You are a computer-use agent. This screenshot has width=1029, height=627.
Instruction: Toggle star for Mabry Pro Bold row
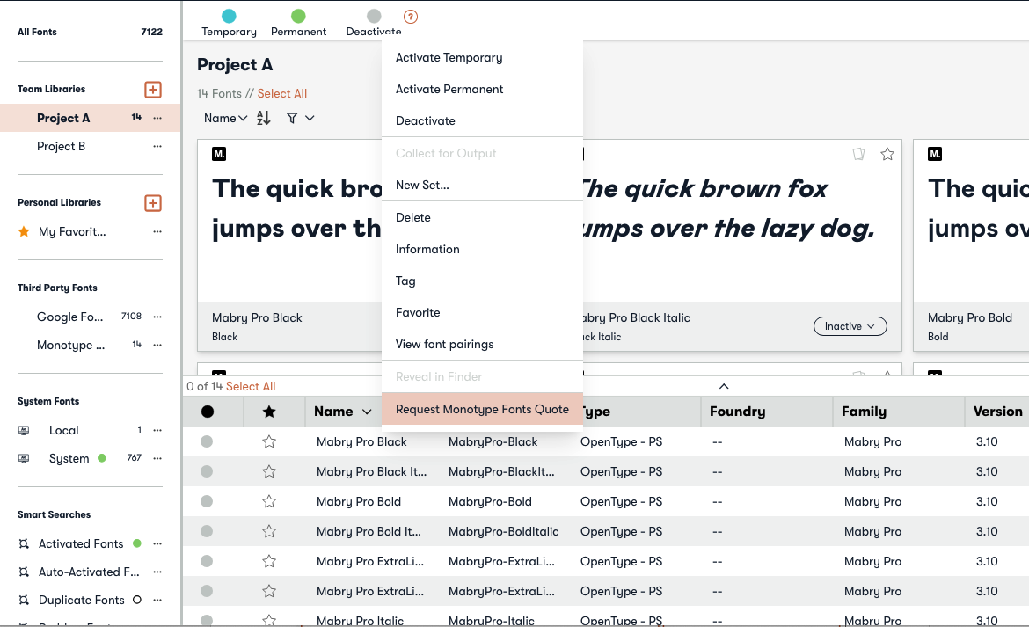(x=269, y=501)
